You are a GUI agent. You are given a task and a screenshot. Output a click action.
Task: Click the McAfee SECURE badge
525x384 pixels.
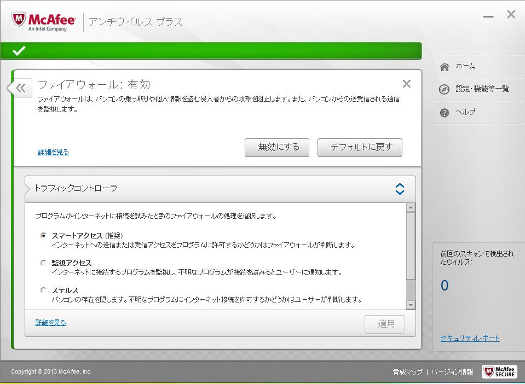(x=499, y=371)
